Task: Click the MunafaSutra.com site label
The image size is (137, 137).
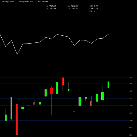Action: (x=26, y=2)
